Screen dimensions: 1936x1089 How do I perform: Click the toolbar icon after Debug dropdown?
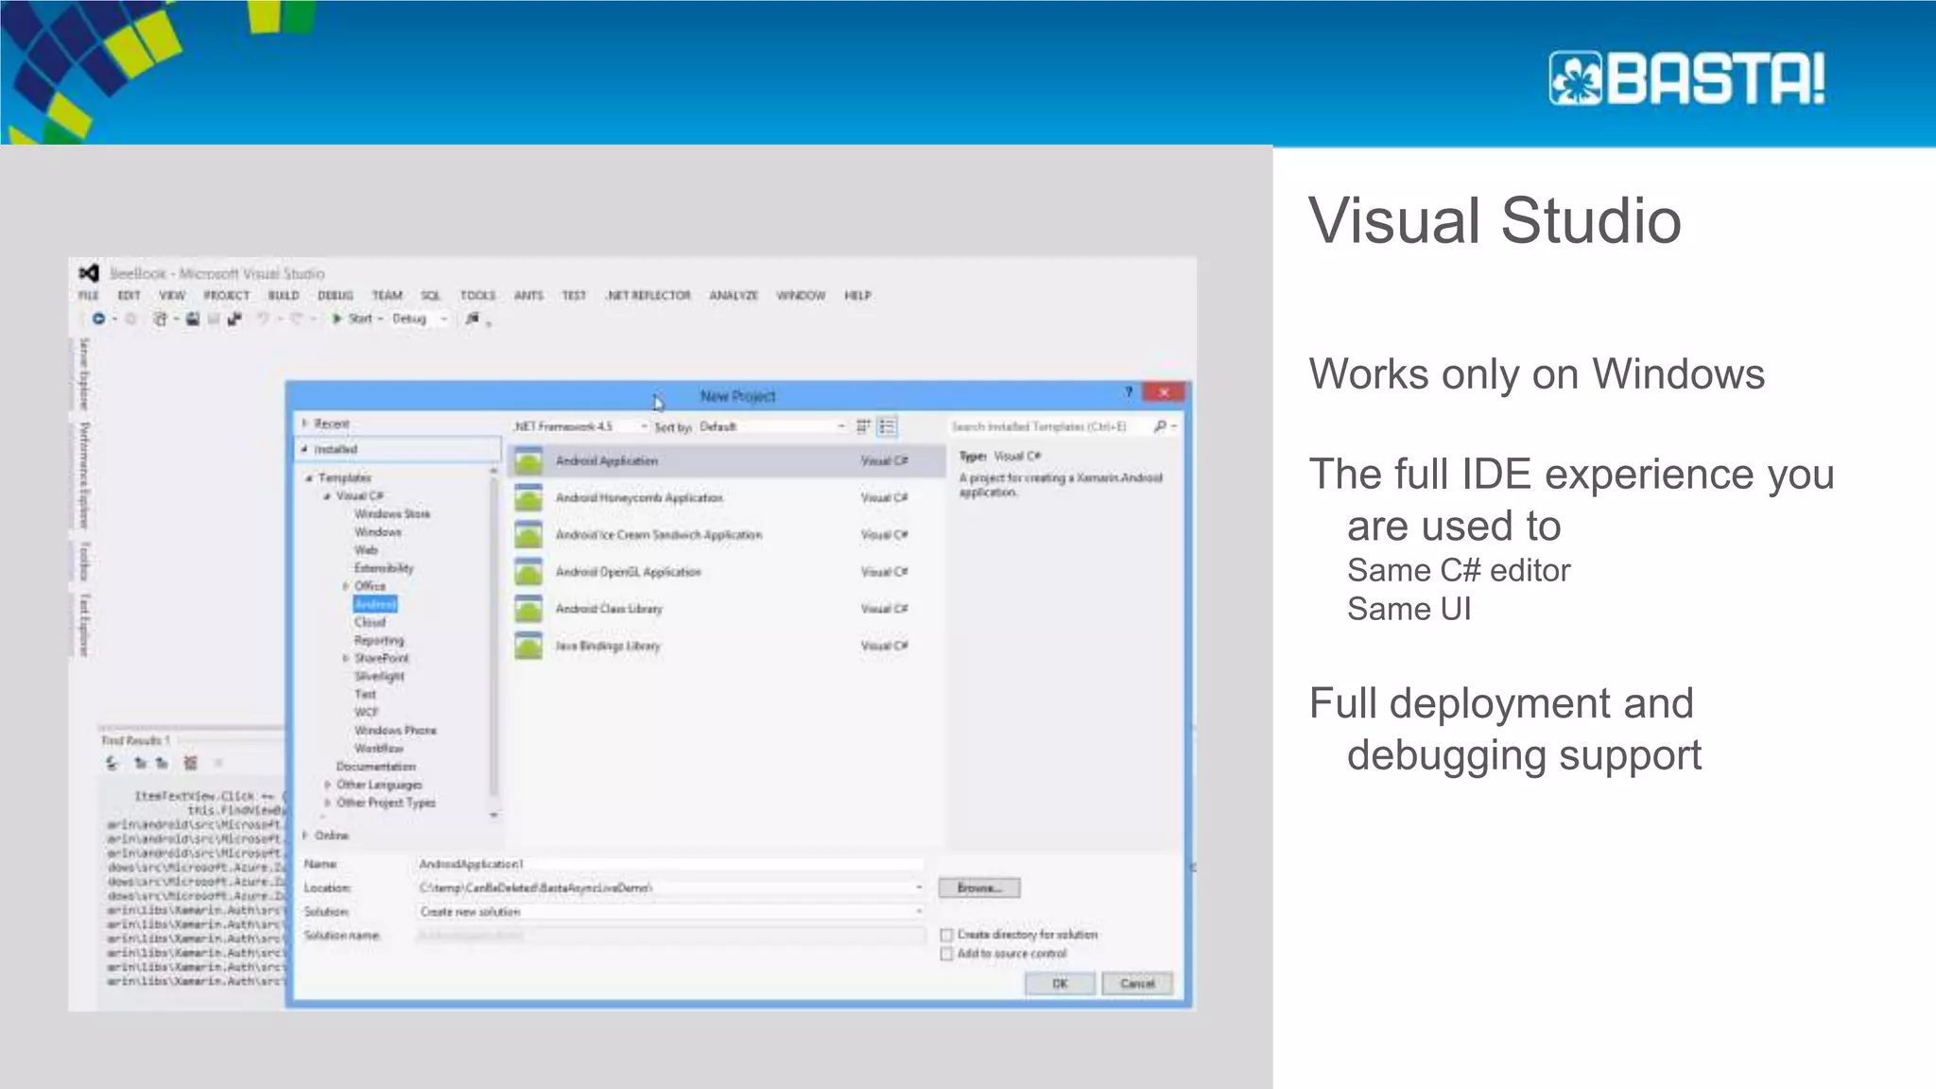point(473,320)
